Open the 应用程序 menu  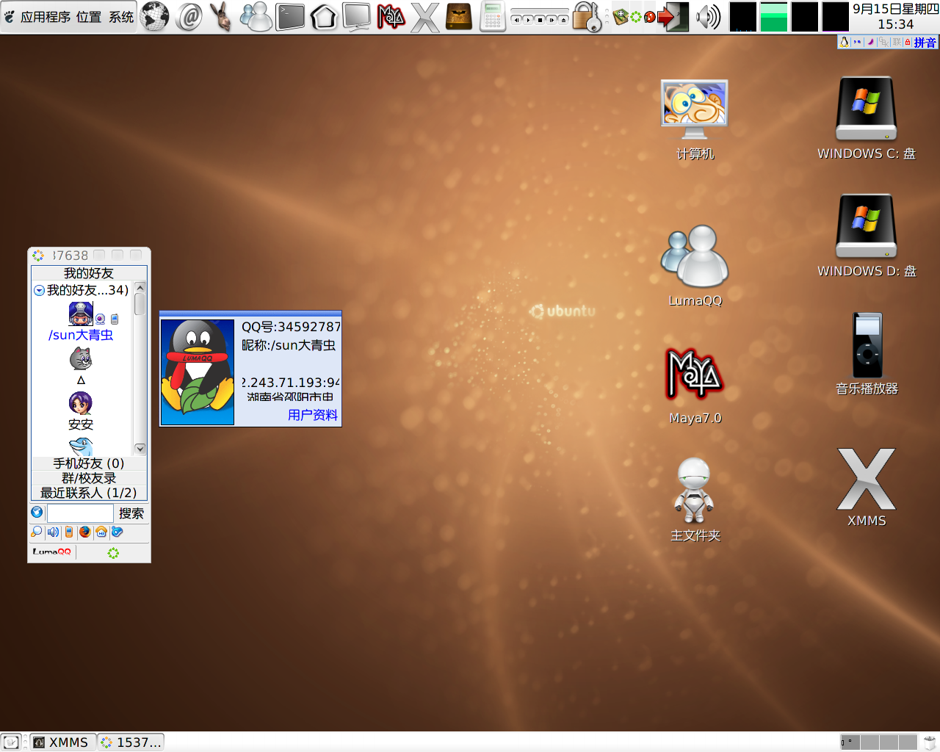click(45, 17)
